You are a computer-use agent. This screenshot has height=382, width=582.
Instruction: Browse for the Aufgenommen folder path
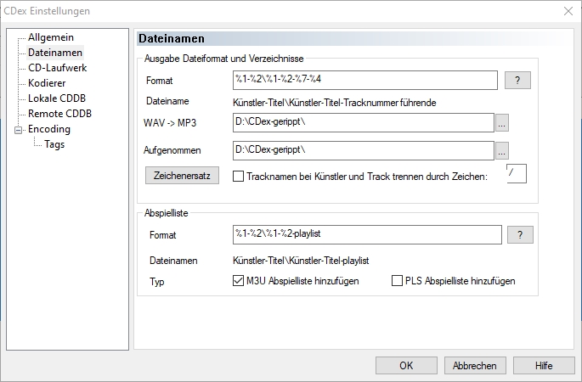point(502,150)
